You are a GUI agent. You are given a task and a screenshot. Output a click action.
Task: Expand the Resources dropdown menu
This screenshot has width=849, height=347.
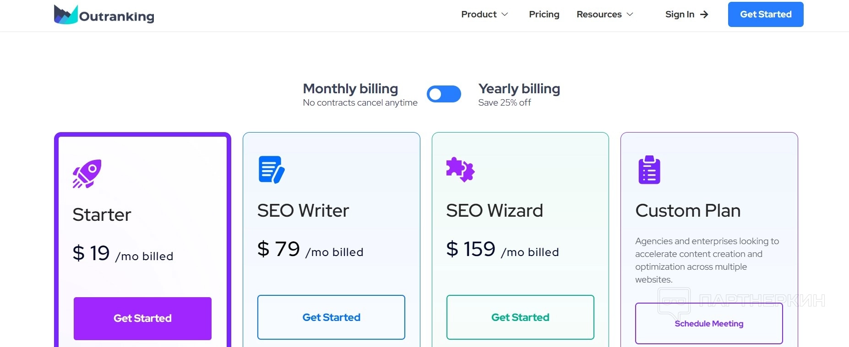coord(604,15)
